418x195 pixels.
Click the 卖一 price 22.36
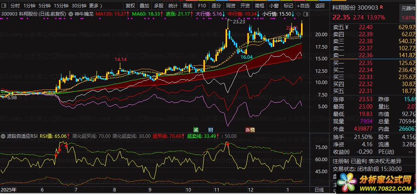click(366, 55)
